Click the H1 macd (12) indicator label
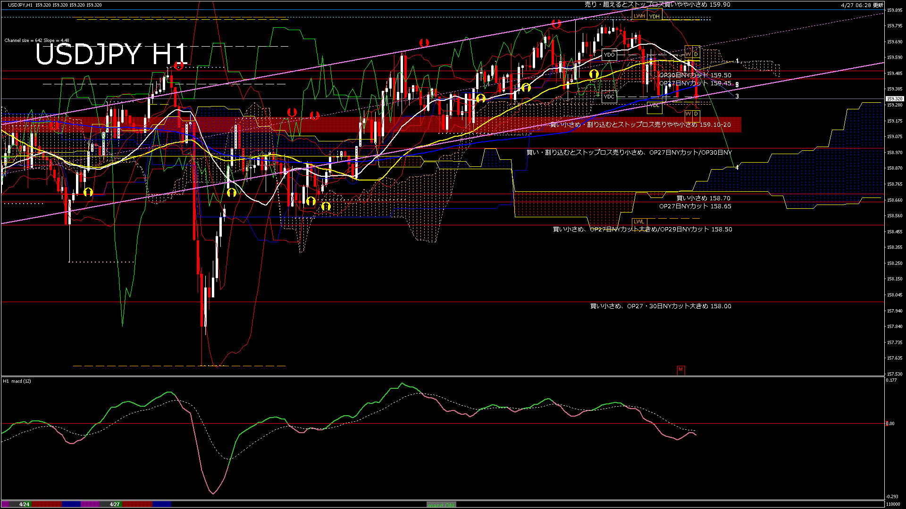This screenshot has height=509, width=906. [x=17, y=381]
